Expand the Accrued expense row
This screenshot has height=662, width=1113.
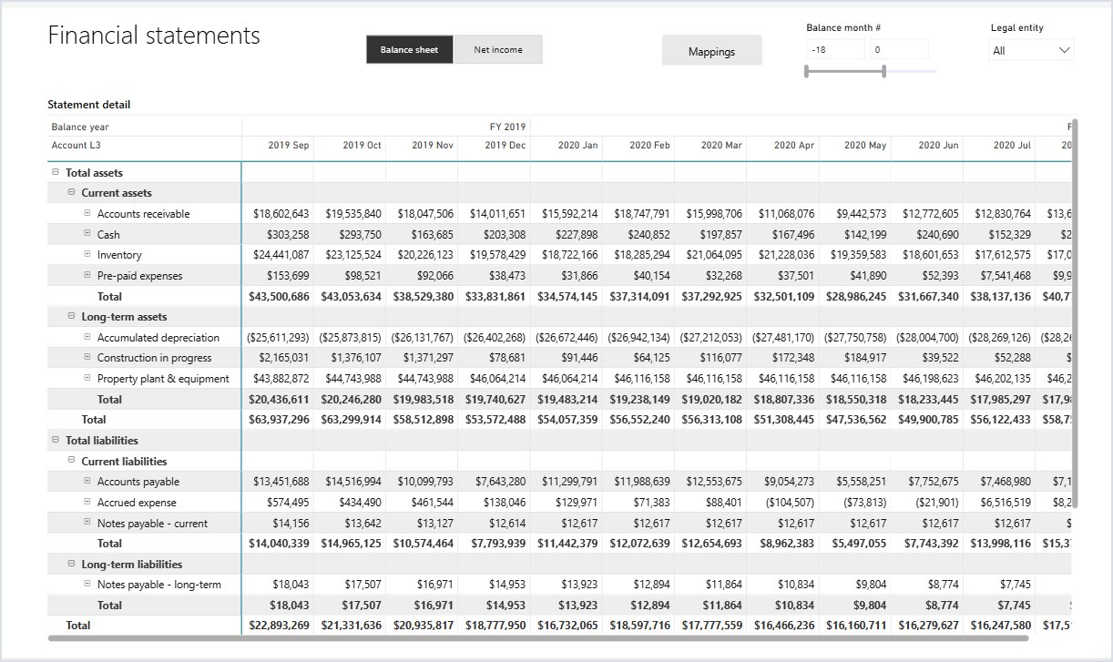87,502
